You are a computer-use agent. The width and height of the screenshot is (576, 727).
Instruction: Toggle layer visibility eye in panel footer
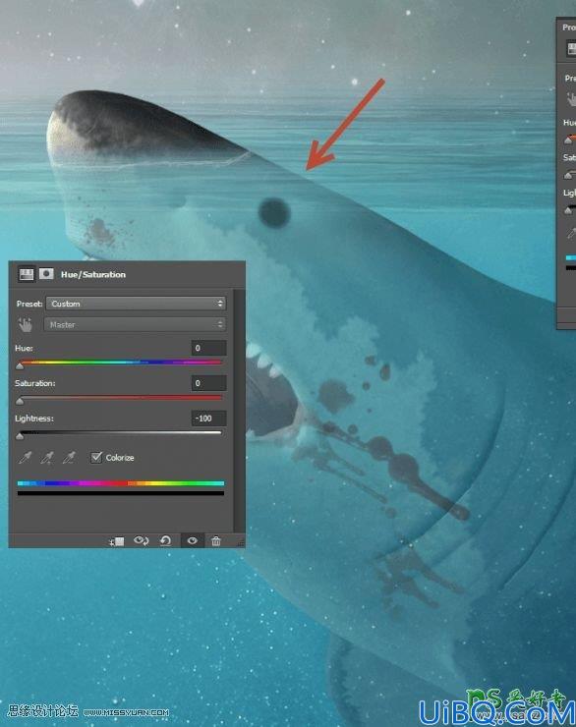tap(192, 540)
